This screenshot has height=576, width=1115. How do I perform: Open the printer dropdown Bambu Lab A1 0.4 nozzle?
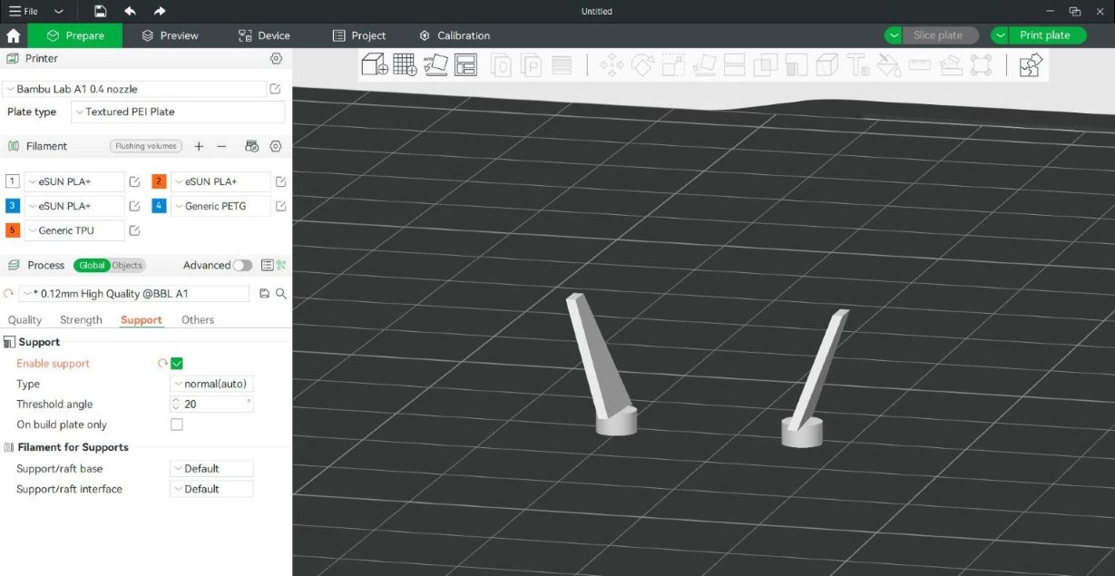tap(134, 89)
